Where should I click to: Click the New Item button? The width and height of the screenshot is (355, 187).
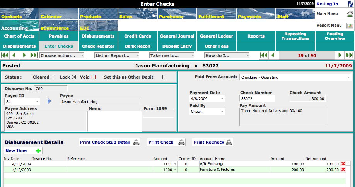23,151
